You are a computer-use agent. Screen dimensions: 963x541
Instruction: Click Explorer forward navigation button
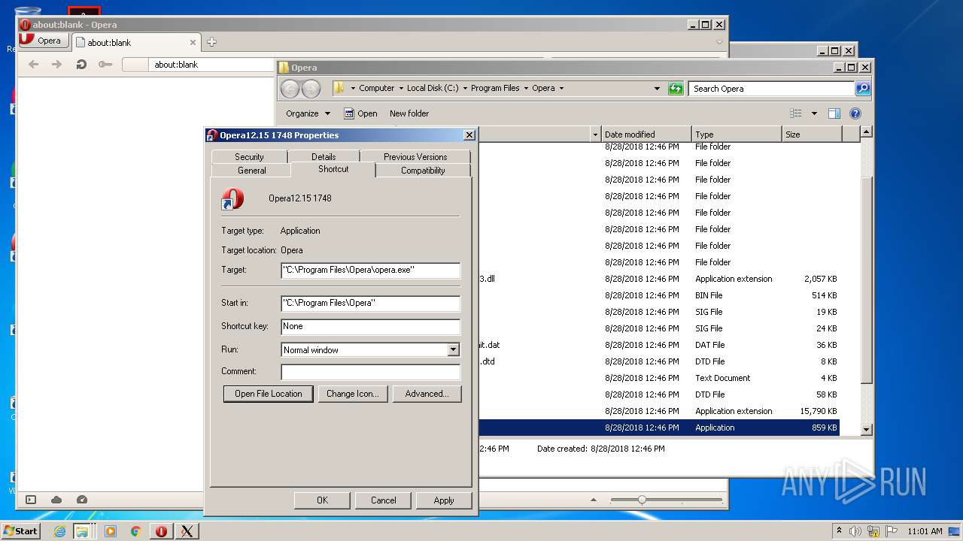click(311, 89)
